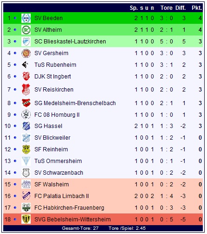Click SVG Bebelsheim-Wittersheim striped crest
207x234 pixels.
(26, 219)
